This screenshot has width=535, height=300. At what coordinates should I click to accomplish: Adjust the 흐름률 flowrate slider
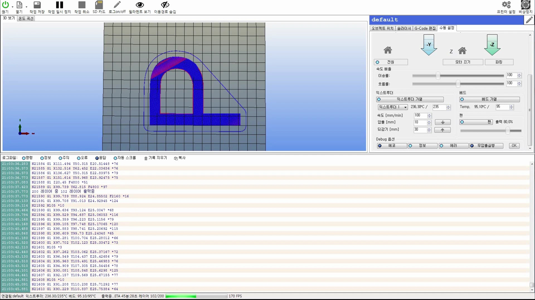[x=458, y=84]
